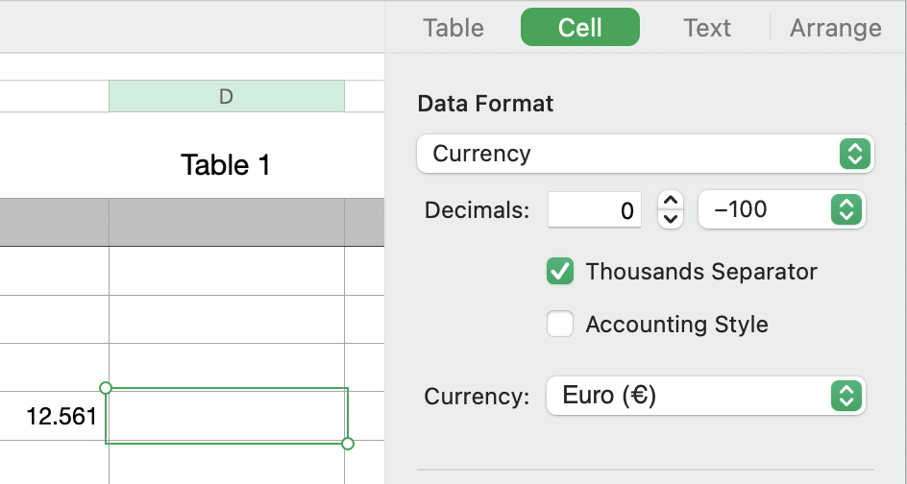Viewport: 907px width, 484px height.
Task: Click the top-left selection handle of the cell
Action: 106,388
